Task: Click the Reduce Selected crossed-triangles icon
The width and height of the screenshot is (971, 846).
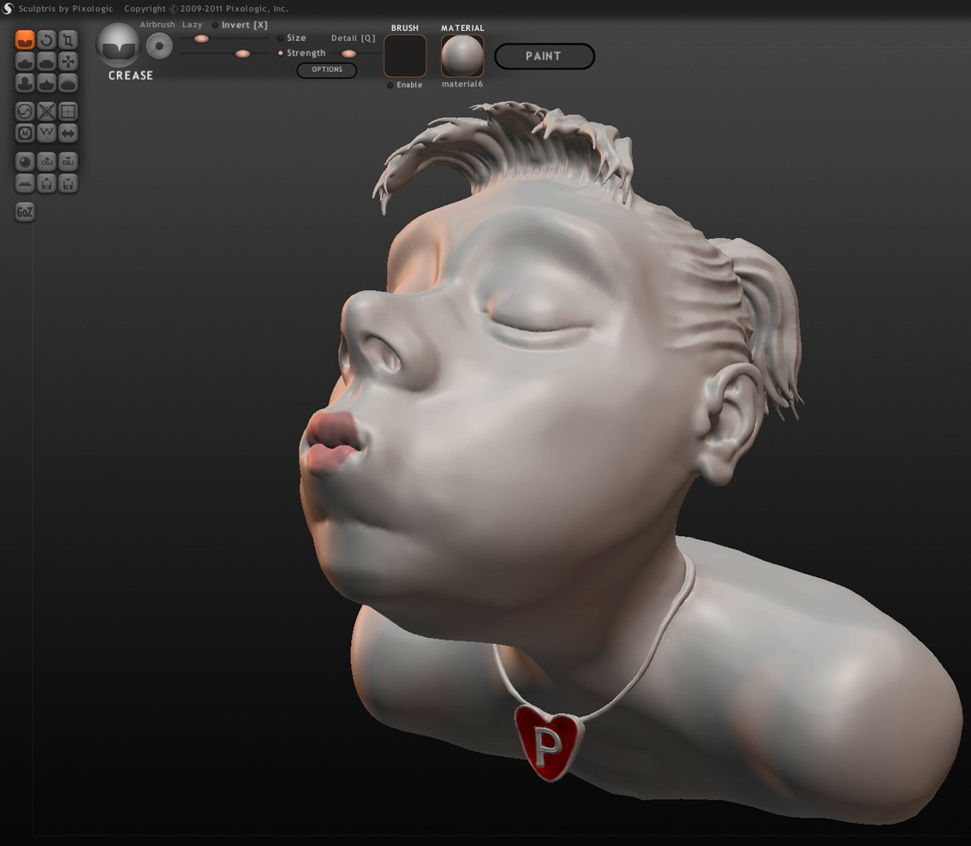Action: click(x=46, y=111)
